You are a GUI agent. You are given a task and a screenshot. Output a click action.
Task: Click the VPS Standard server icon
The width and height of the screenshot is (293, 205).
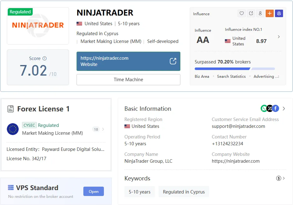[x=11, y=188]
